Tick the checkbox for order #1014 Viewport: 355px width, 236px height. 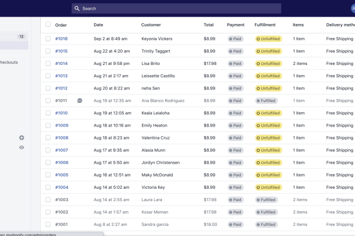[48, 63]
